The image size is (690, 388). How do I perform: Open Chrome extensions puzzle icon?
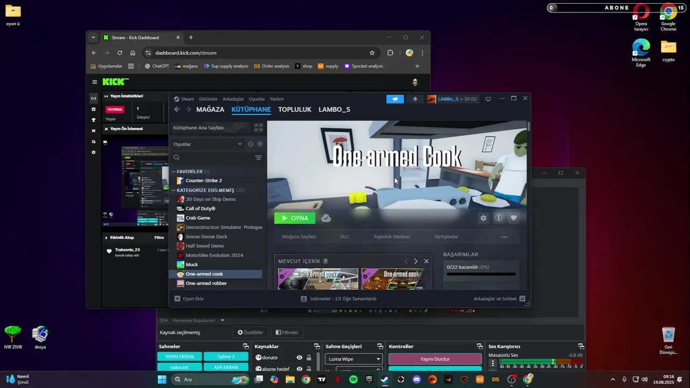pos(390,53)
